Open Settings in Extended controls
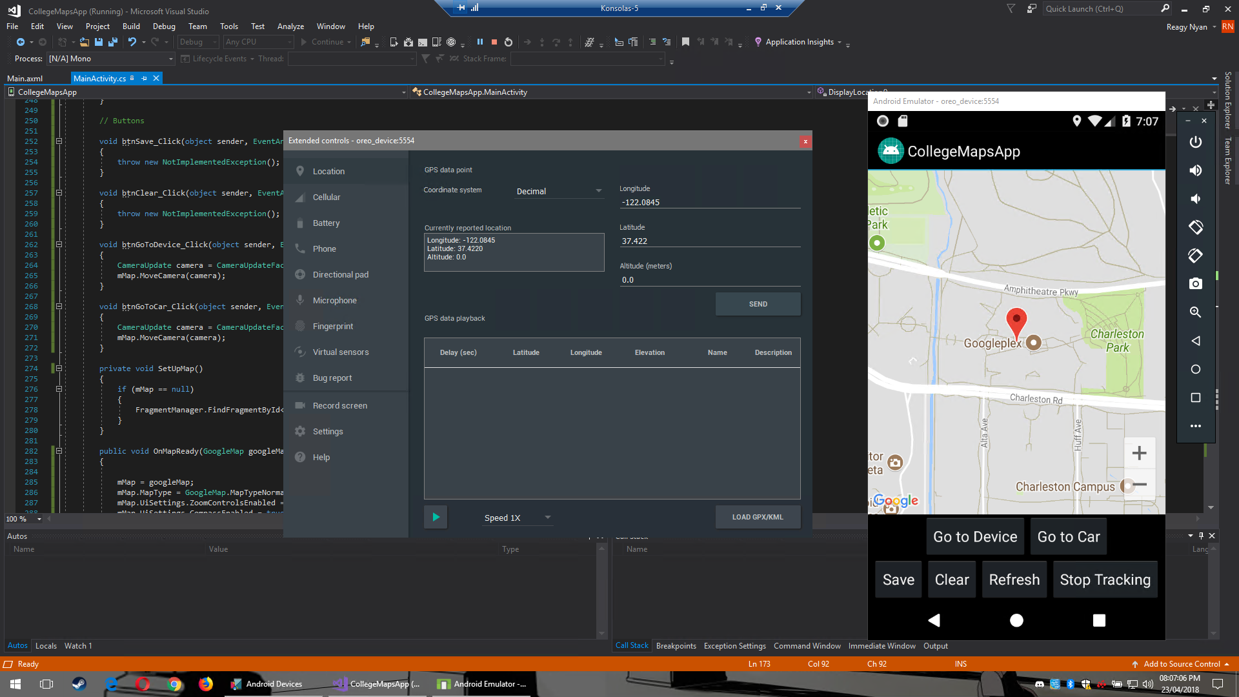Image resolution: width=1239 pixels, height=697 pixels. 346,431
